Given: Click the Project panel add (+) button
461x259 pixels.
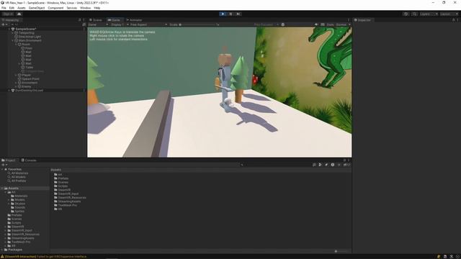Looking at the screenshot, I should pos(3,165).
